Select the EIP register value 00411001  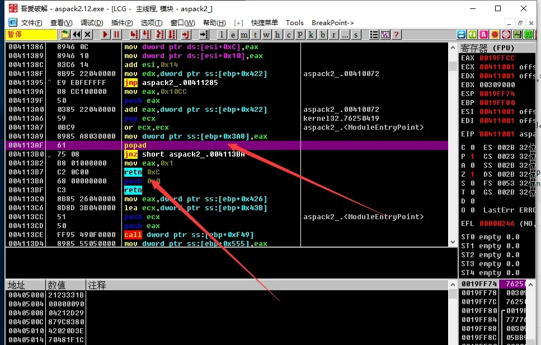(x=497, y=134)
